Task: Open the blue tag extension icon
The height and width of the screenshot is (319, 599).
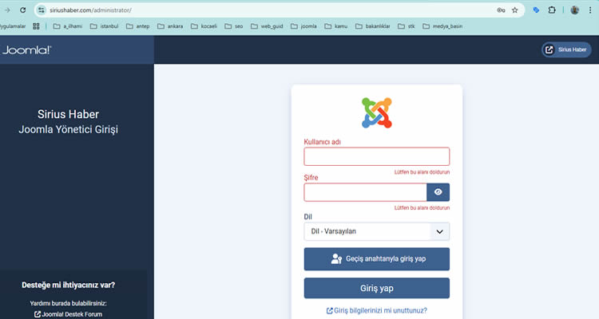Action: point(536,10)
